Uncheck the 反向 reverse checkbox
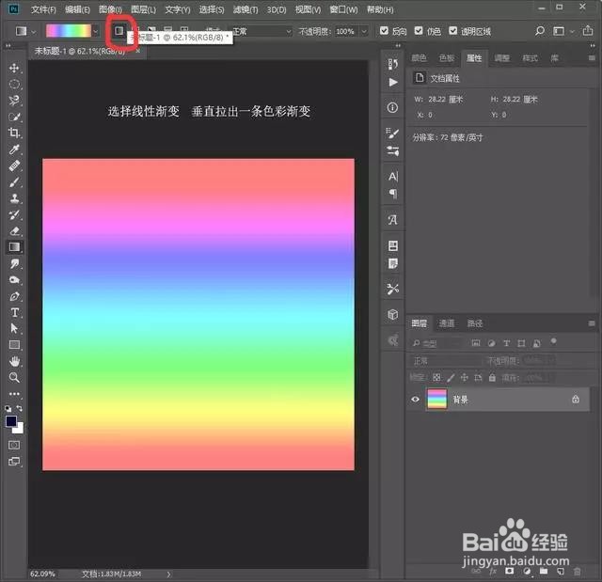This screenshot has width=602, height=582. (x=384, y=31)
